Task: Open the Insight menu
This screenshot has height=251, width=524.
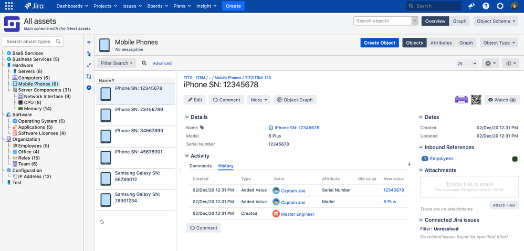Action: [206, 6]
